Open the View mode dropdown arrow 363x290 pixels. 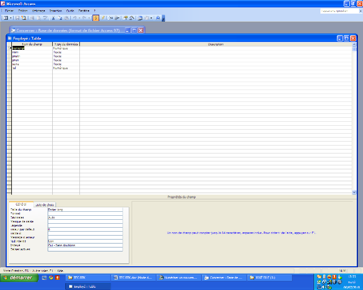click(x=10, y=18)
